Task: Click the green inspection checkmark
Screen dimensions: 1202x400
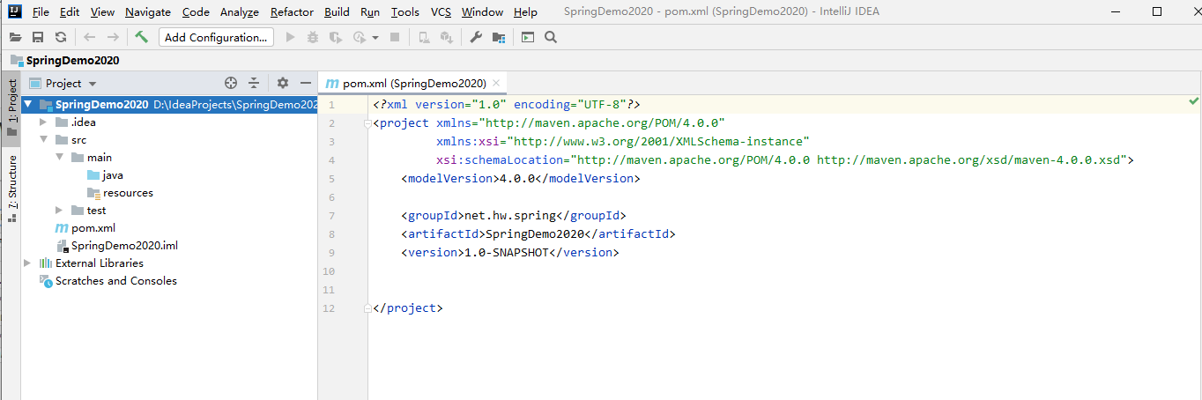Action: pos(1193,103)
